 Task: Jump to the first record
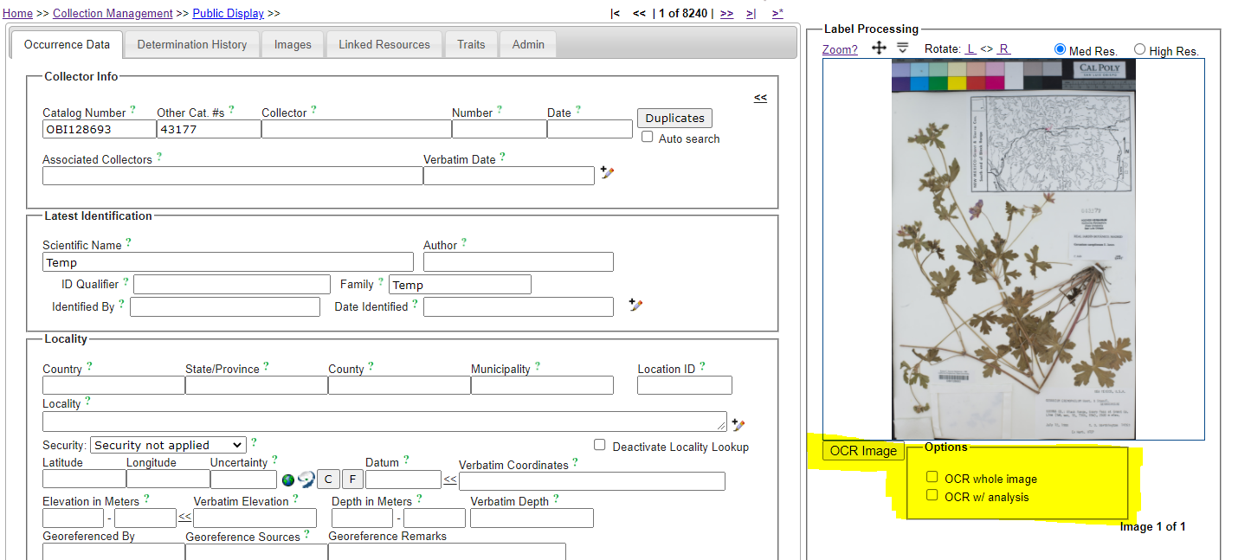pyautogui.click(x=615, y=13)
